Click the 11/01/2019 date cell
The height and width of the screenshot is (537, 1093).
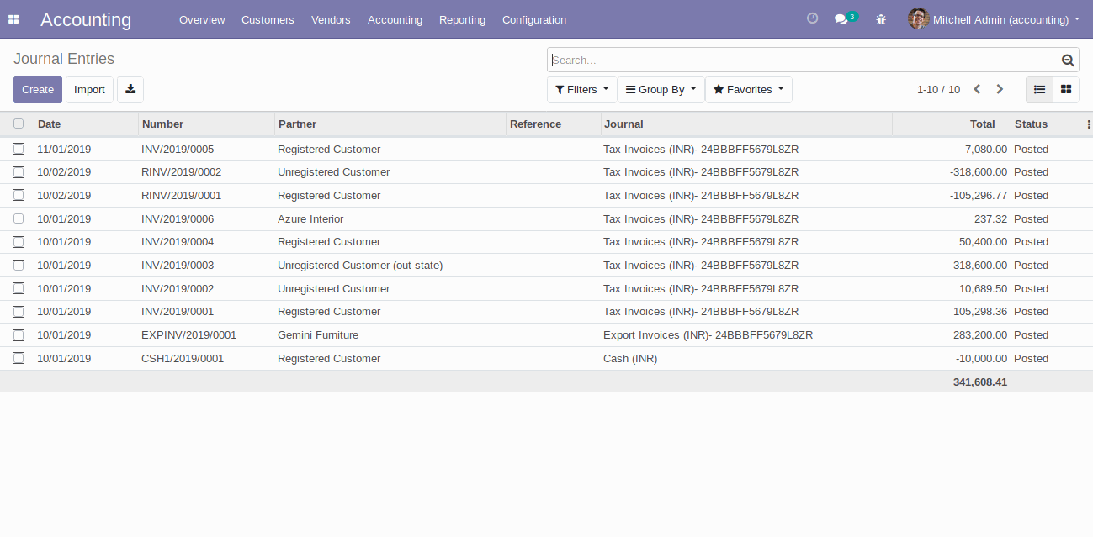[x=64, y=150]
